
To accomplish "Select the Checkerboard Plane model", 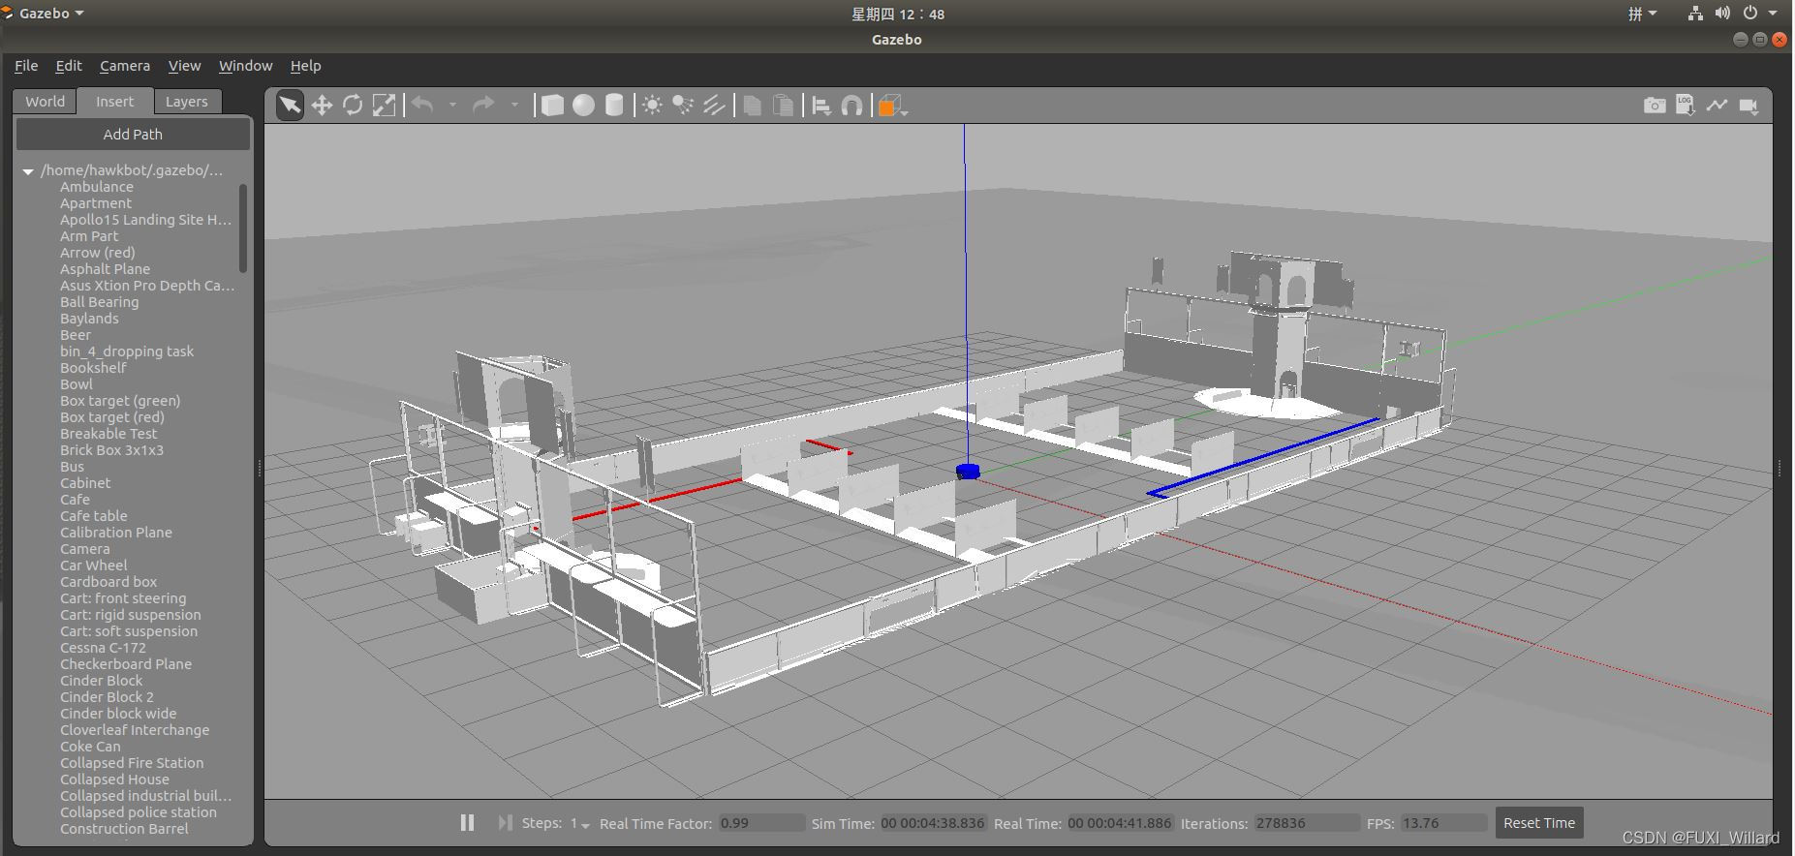I will [x=126, y=664].
